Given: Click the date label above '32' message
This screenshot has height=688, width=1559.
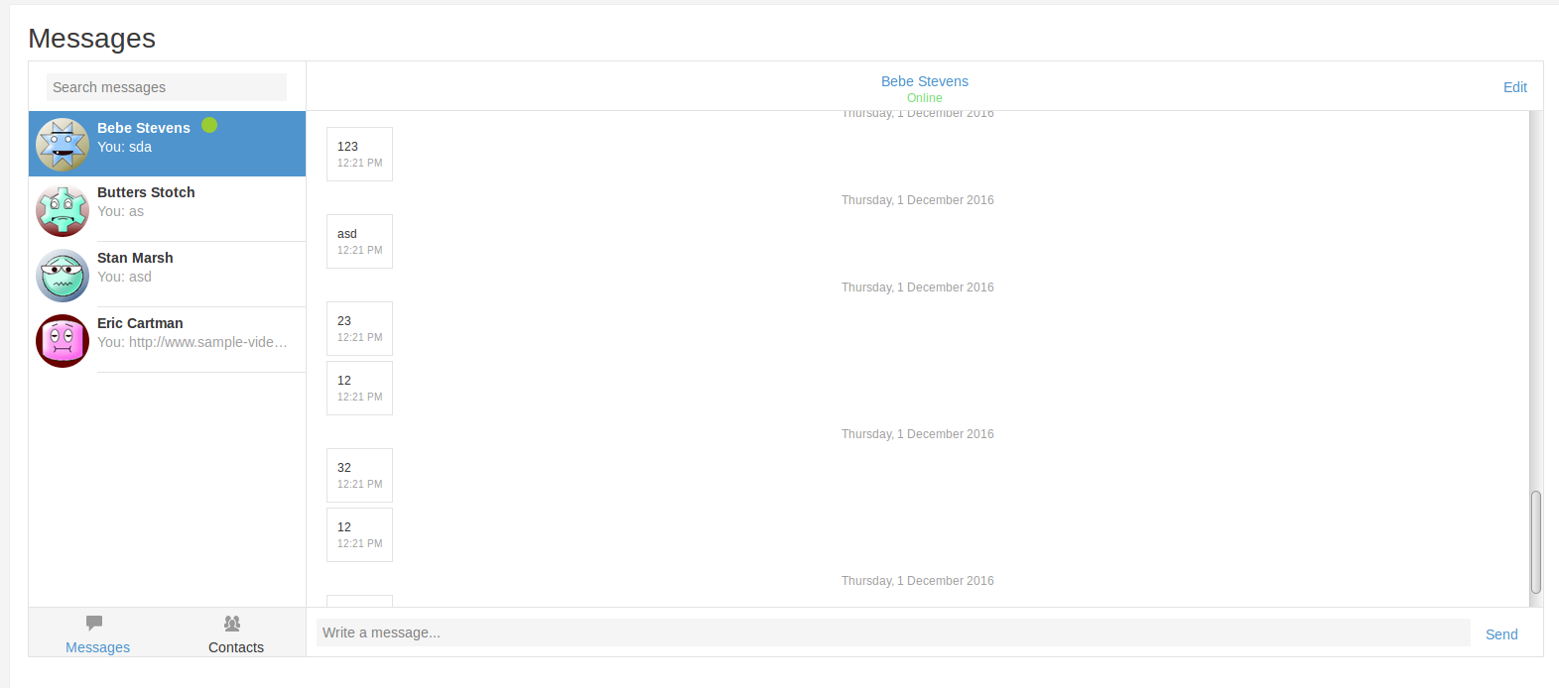Looking at the screenshot, I should point(918,434).
